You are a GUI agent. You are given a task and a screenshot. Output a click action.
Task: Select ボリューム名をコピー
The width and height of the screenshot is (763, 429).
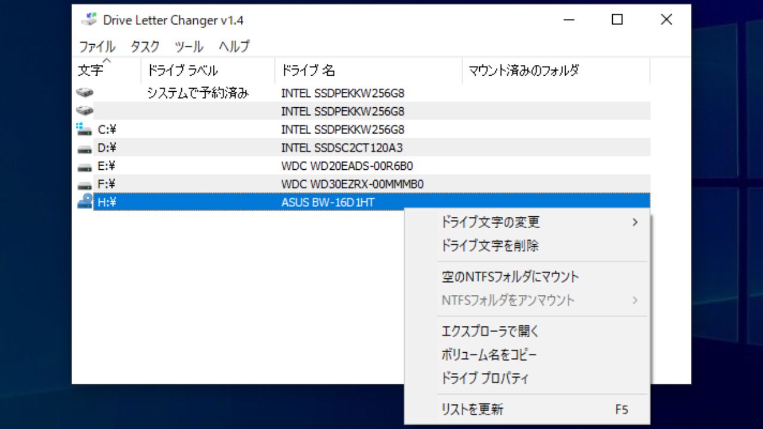[x=528, y=355]
